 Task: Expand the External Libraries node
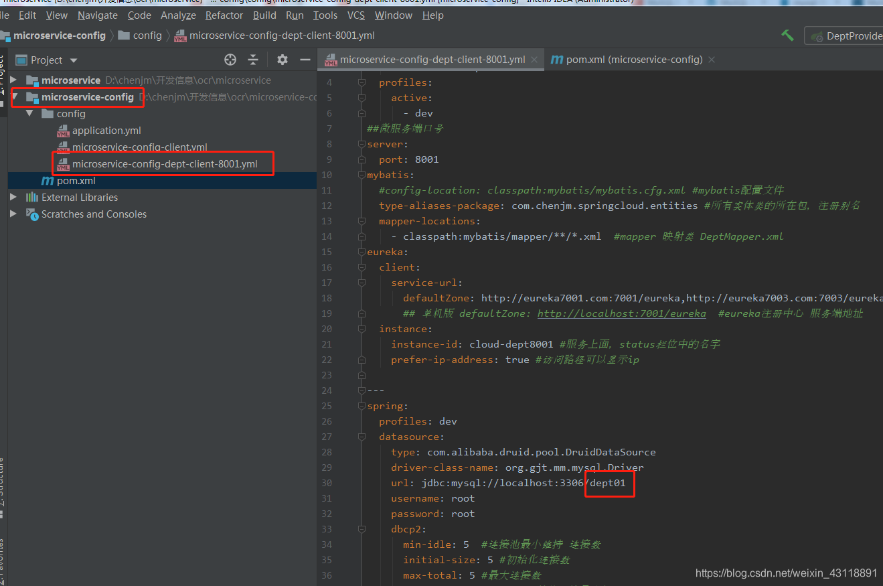coord(13,198)
